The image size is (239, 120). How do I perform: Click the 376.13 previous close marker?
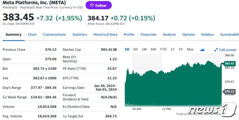click(229, 91)
